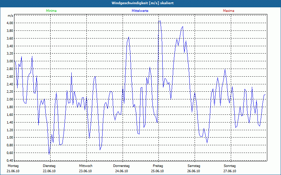
Task: Click the m/s unit label on axis
Action: coord(10,16)
